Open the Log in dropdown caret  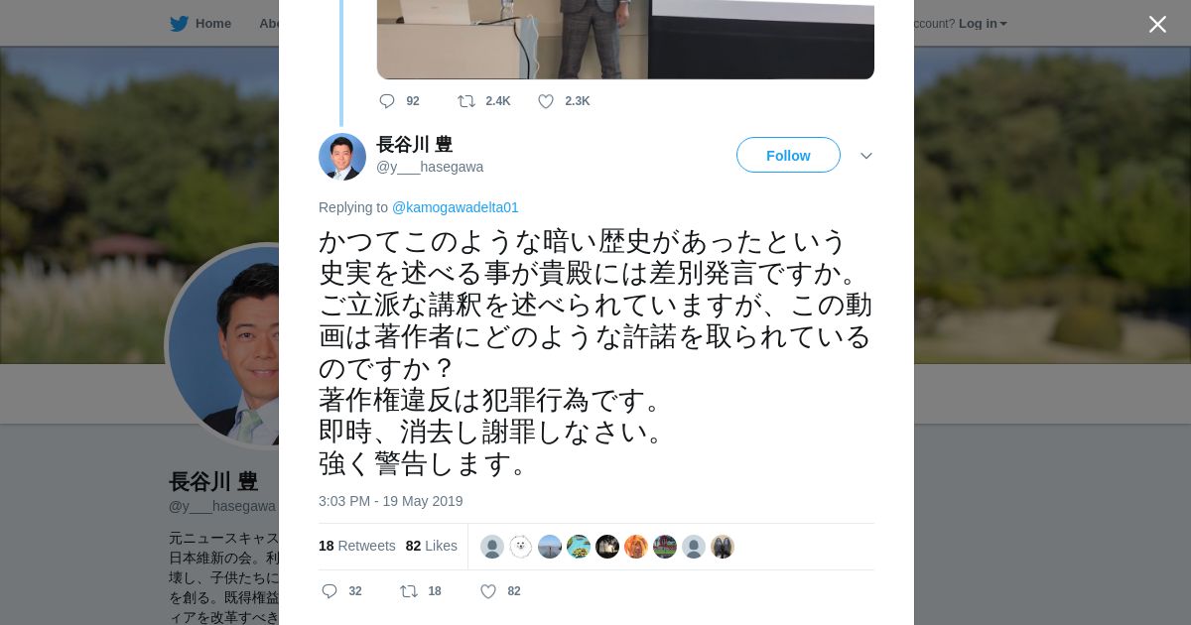1003,24
